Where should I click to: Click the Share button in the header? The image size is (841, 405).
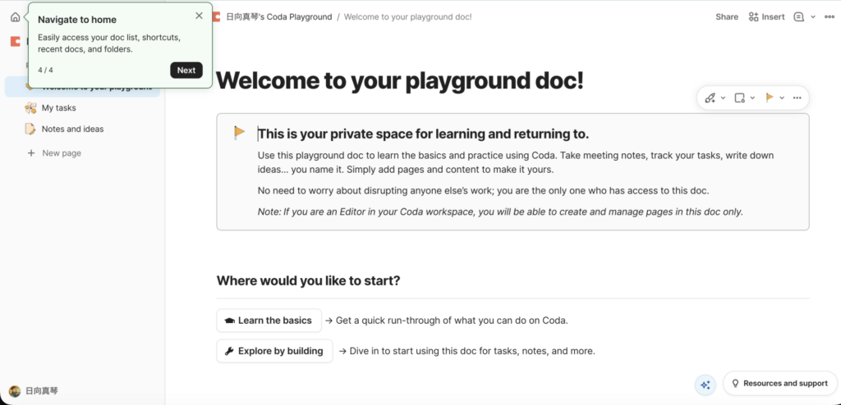click(726, 16)
